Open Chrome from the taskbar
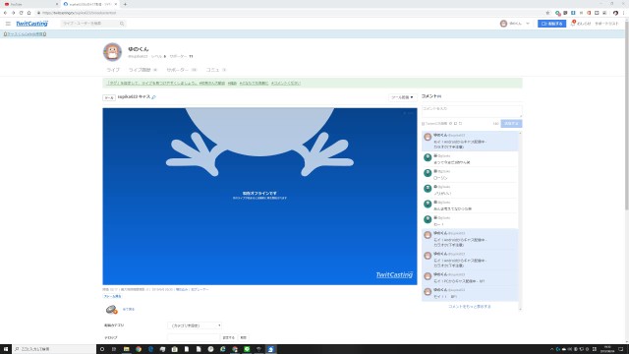Viewport: 629px width, 354px height. (139, 349)
